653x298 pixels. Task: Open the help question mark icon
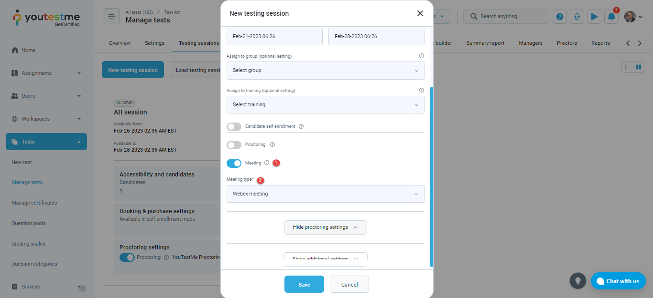tap(560, 17)
